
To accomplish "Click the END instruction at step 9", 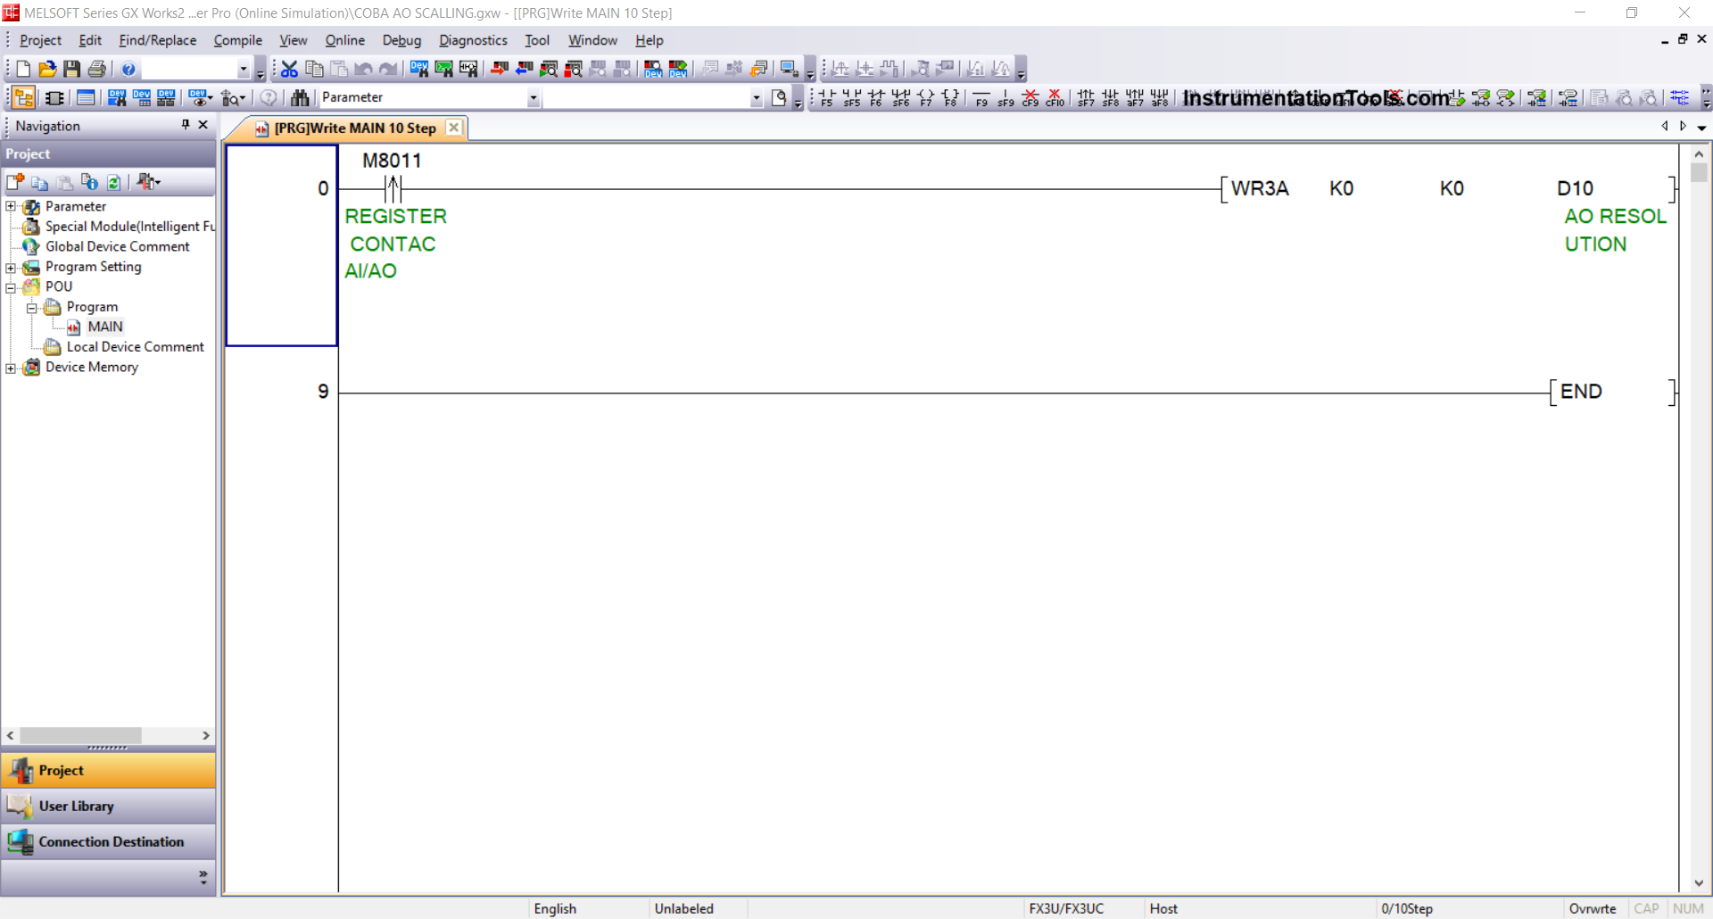I will point(1581,392).
